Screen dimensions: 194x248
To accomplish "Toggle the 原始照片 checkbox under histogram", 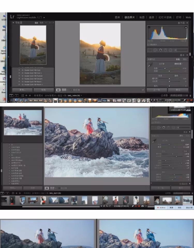I will point(148,44).
